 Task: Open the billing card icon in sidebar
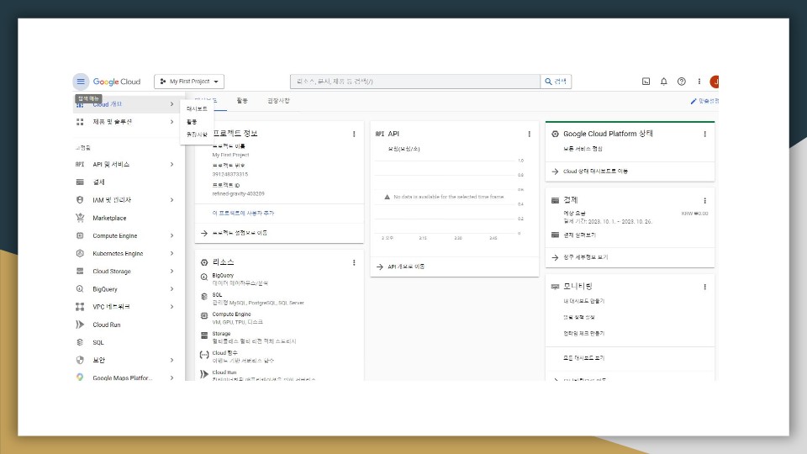tap(80, 182)
